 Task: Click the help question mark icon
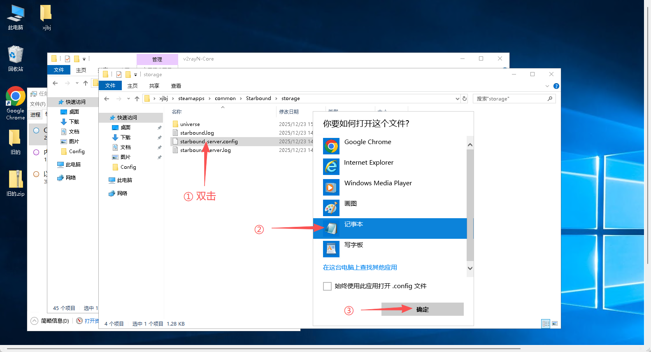[x=556, y=86]
